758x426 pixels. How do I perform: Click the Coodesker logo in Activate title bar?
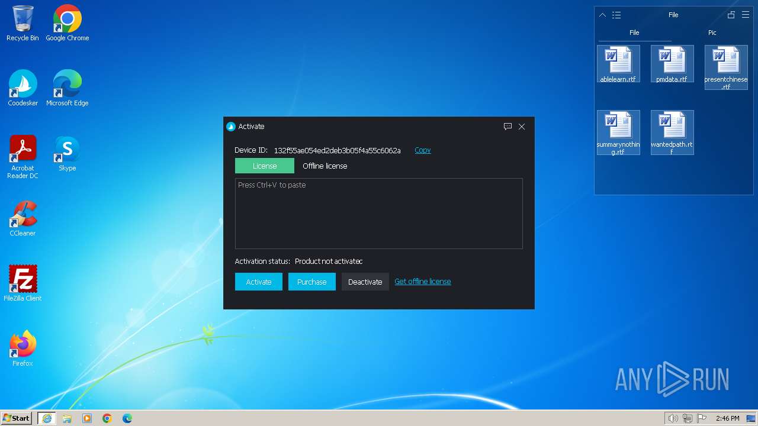(231, 127)
